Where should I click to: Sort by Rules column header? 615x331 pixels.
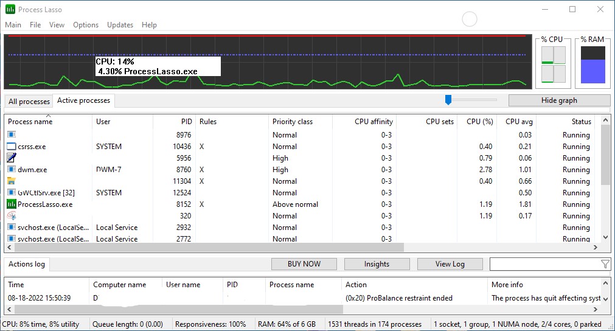click(x=232, y=122)
